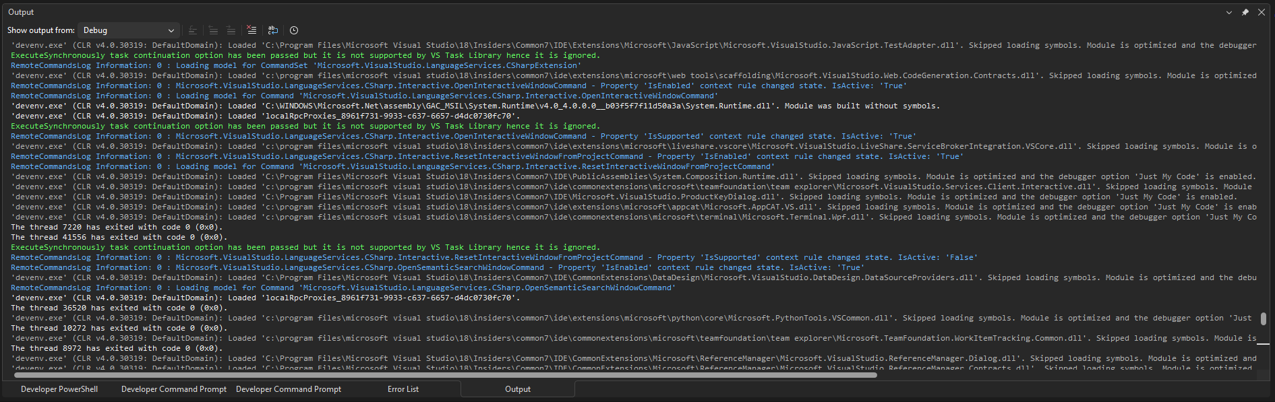Click the Output panel title
This screenshot has width=1275, height=402.
point(21,12)
